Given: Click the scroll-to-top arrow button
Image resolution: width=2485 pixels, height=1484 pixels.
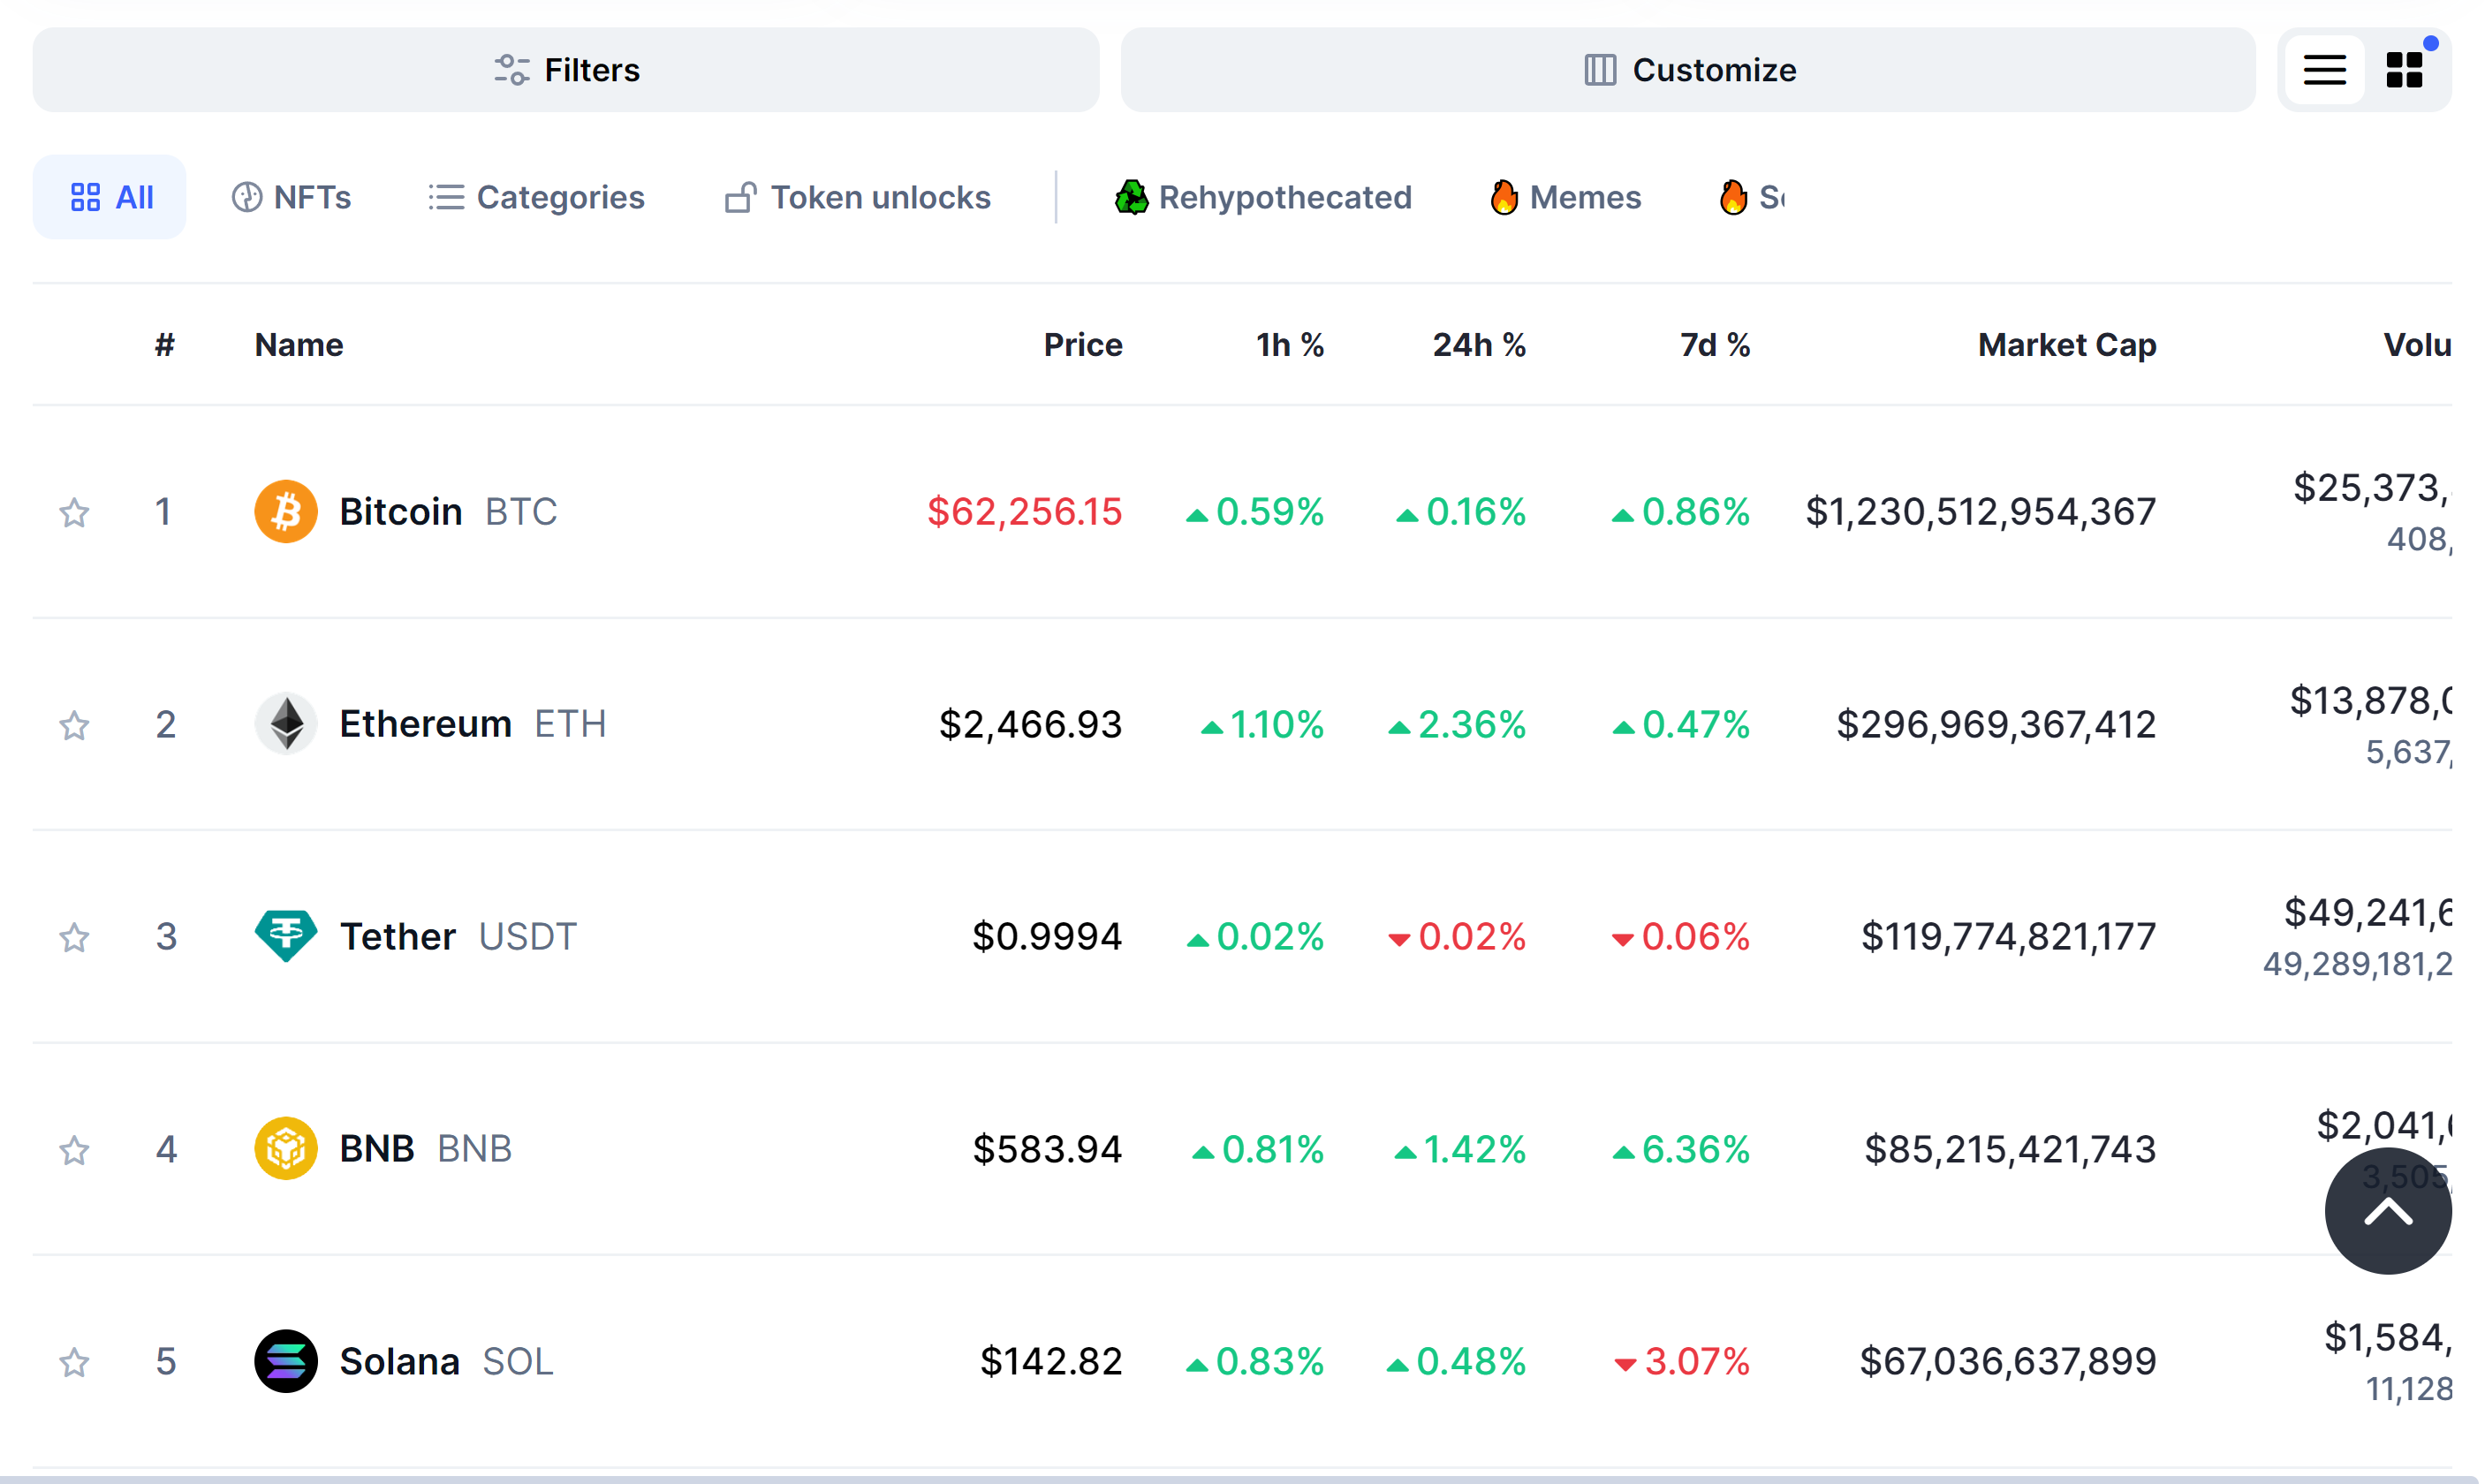Looking at the screenshot, I should tap(2389, 1212).
